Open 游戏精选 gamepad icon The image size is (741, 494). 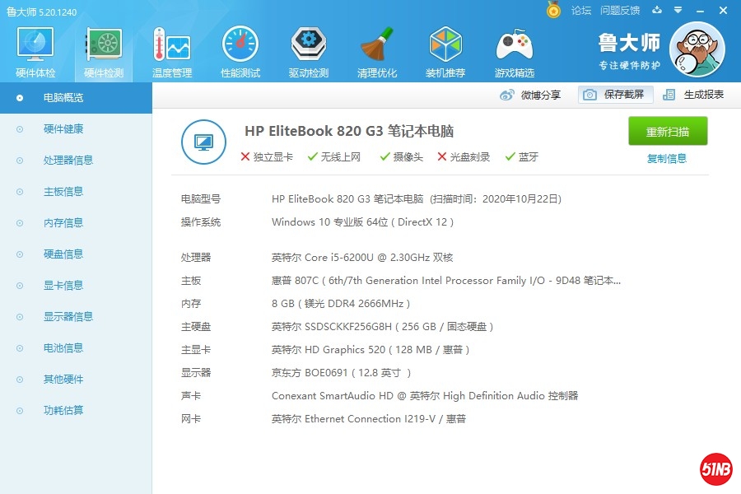(x=514, y=44)
